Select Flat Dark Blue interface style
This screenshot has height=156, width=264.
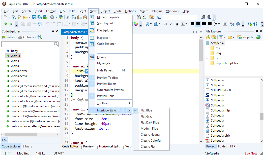tap(150, 123)
